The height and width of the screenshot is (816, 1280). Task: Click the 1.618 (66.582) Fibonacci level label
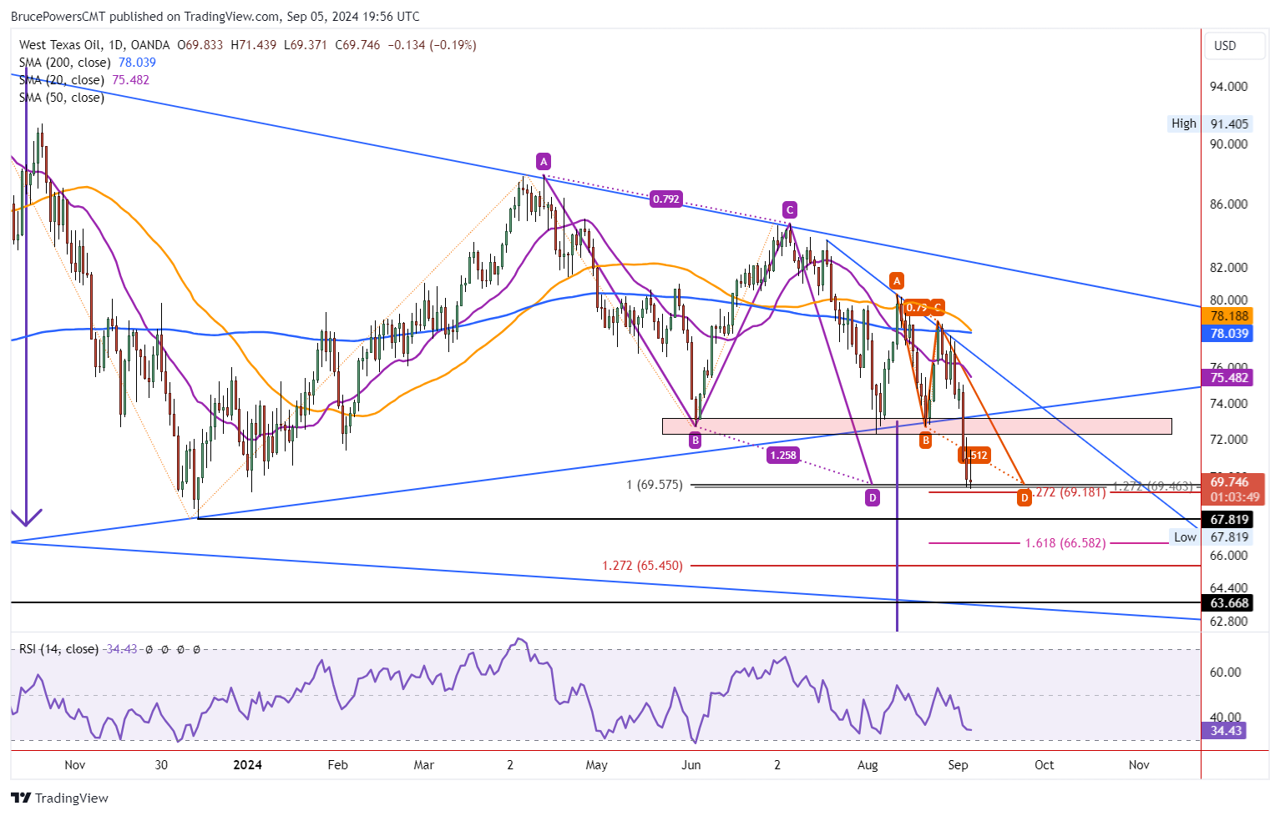(x=1065, y=543)
